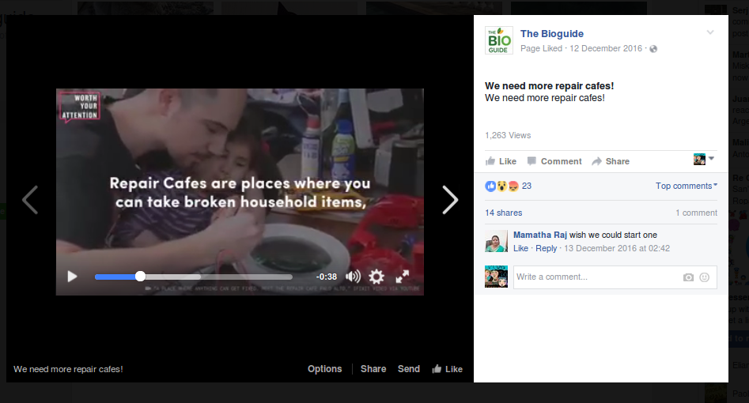
Task: Open video settings gear icon
Action: point(376,277)
